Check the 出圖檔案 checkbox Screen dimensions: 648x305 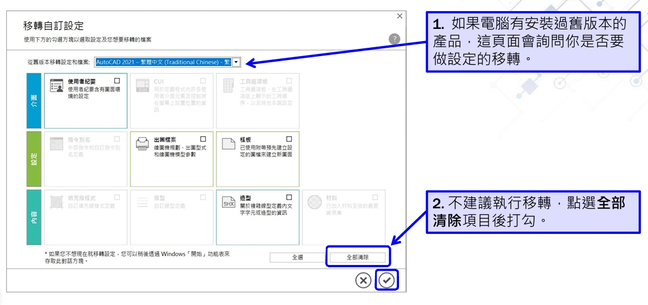coord(203,139)
